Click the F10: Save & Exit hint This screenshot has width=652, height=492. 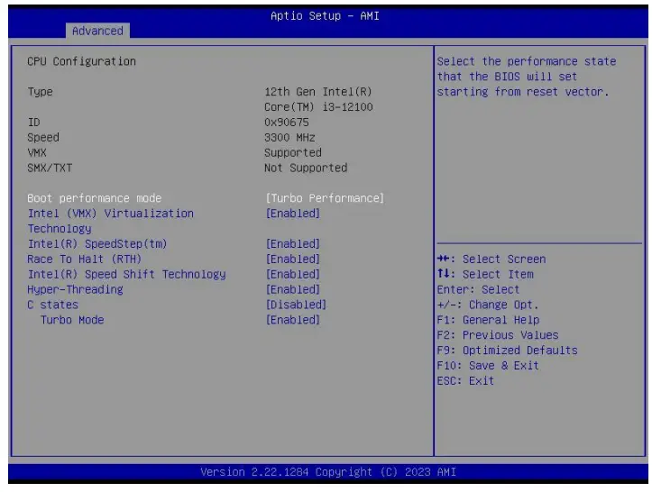[488, 366]
